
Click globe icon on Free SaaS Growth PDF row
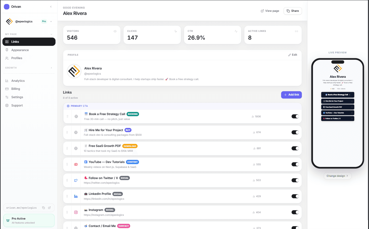coord(76,148)
